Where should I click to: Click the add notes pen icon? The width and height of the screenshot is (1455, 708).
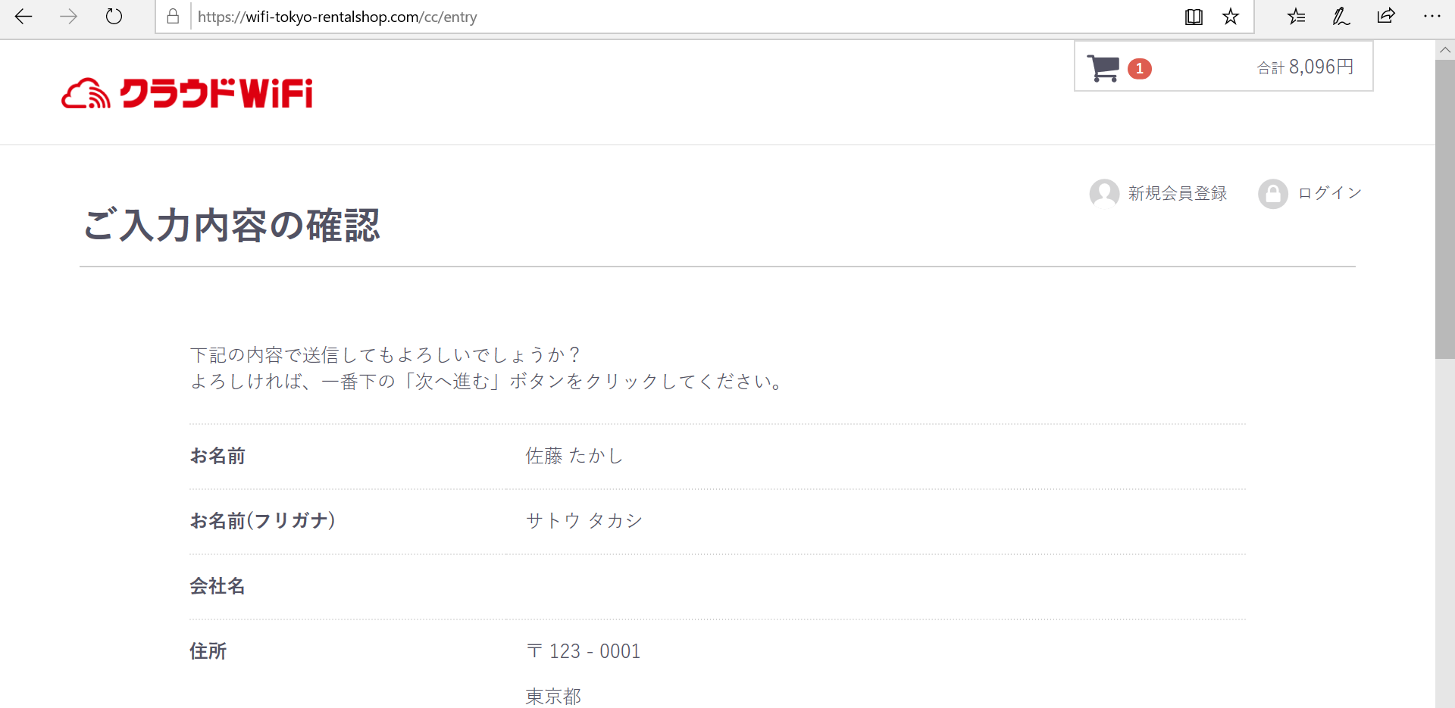click(x=1341, y=17)
